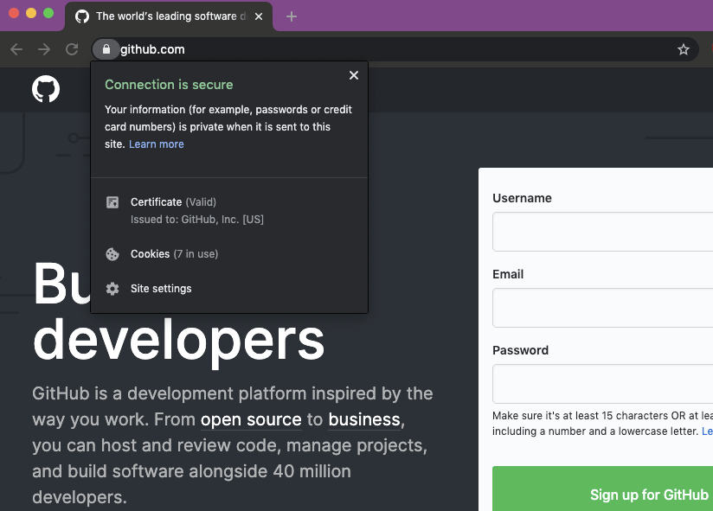Click 'Issued to: GitHub, Inc. [US]' text
The image size is (713, 511).
197,220
